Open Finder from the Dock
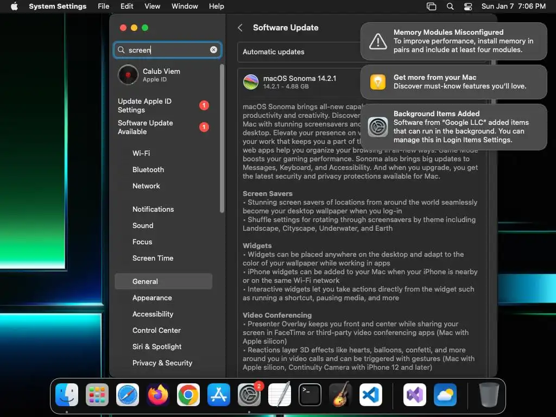Viewport: 556px width, 417px height. pyautogui.click(x=67, y=395)
